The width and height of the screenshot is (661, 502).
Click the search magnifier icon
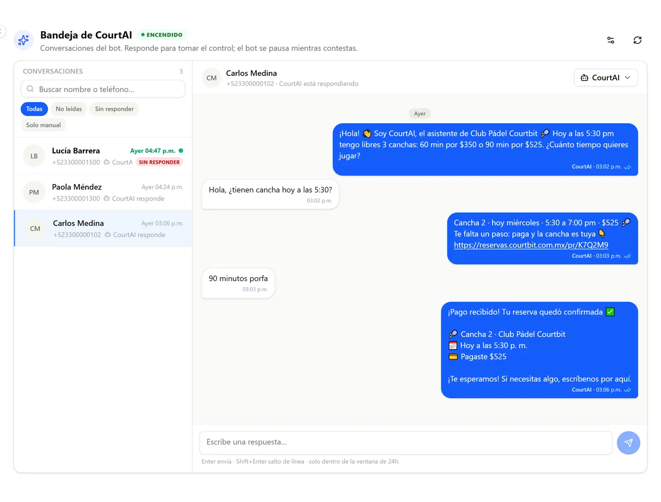point(30,89)
